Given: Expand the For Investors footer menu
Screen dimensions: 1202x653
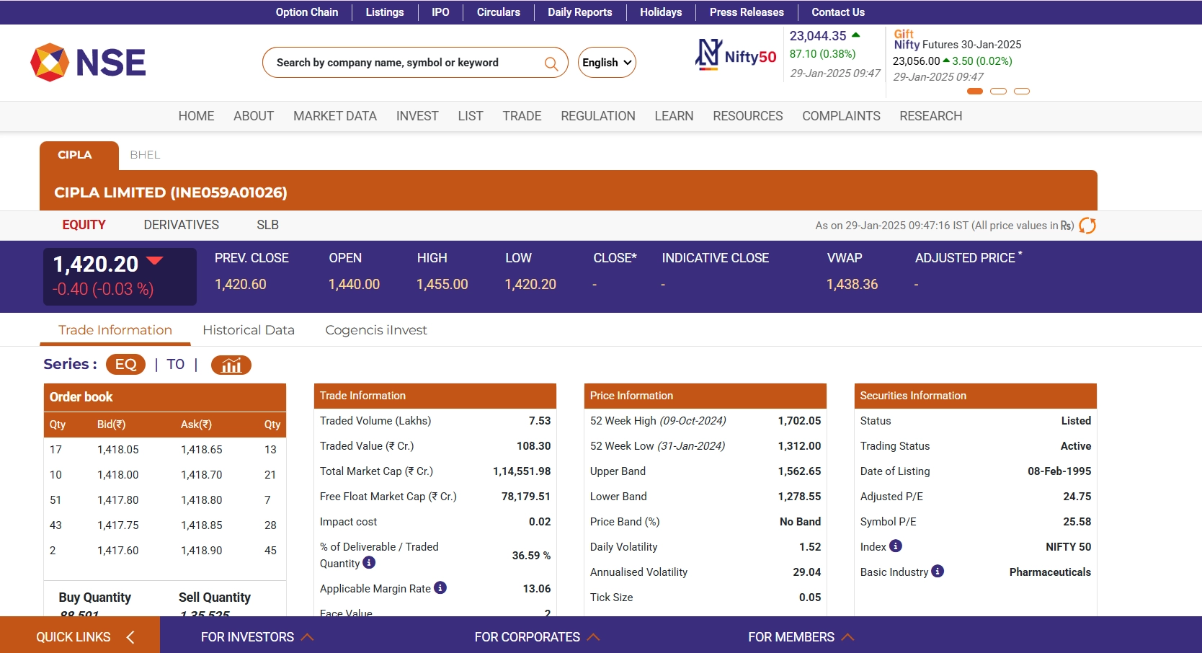Looking at the screenshot, I should (257, 637).
